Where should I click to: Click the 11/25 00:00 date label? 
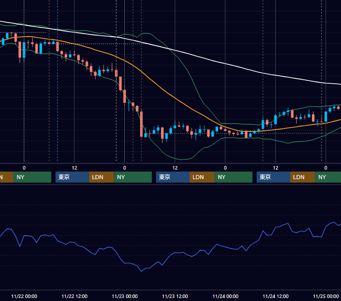[326, 296]
